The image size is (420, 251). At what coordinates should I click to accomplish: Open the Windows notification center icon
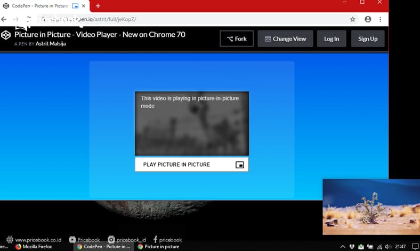(x=415, y=246)
